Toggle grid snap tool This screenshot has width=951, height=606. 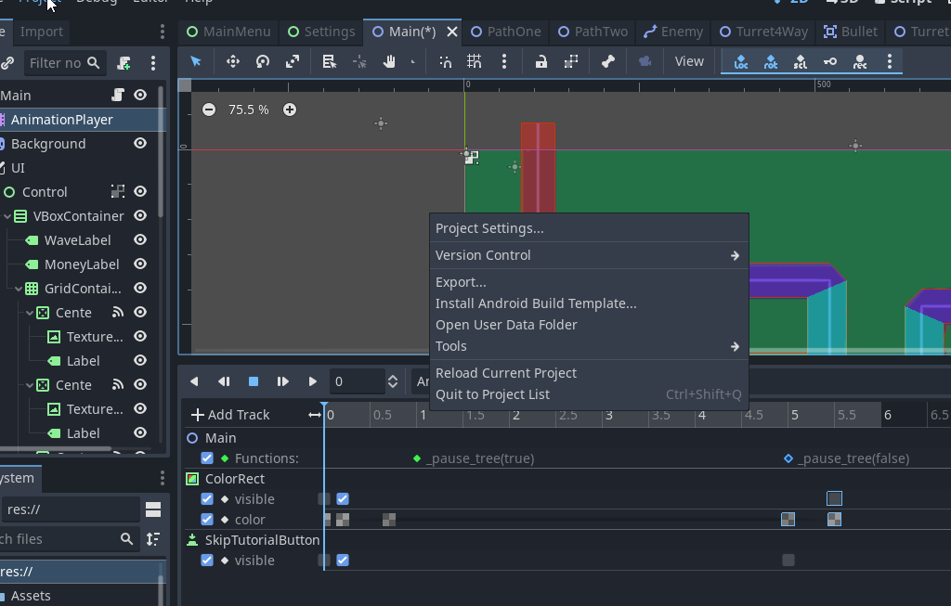click(x=475, y=61)
